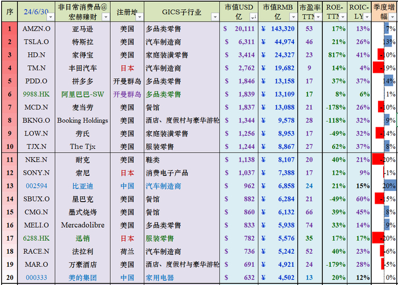398x285 pixels.
Task: Click company name 麦当劳
Action: 83,107
